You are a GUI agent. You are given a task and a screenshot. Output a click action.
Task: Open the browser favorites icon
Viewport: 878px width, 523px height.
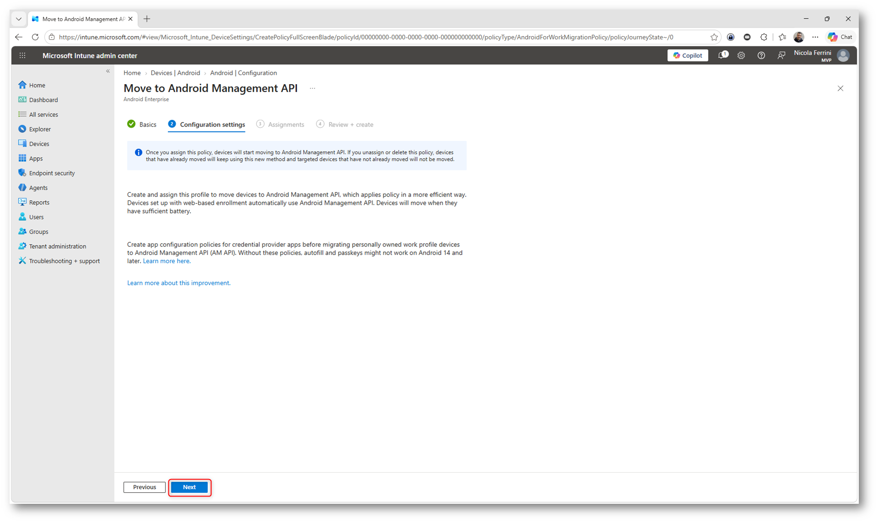(x=782, y=37)
